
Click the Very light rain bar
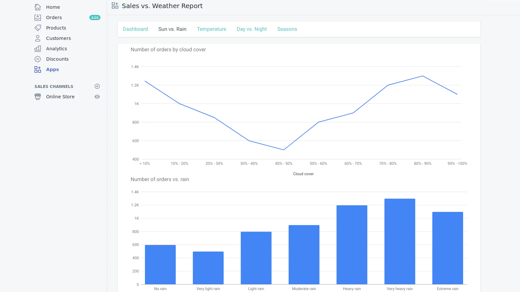(208, 268)
